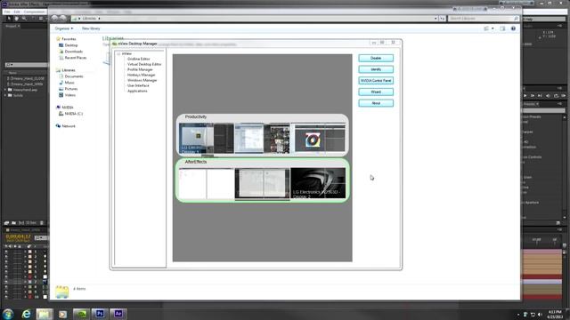Switch to Windows Explorer taskbar icon
This screenshot has height=320, width=570.
[x=44, y=314]
